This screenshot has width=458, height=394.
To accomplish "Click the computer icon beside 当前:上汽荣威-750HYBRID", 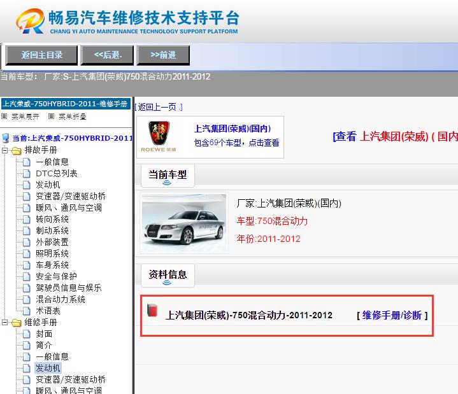I will (6, 138).
